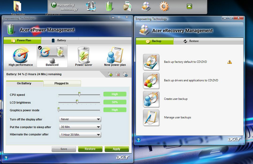The width and height of the screenshot is (253, 164).
Task: Click the Hibernate the computer after label
Action: [x=29, y=135]
